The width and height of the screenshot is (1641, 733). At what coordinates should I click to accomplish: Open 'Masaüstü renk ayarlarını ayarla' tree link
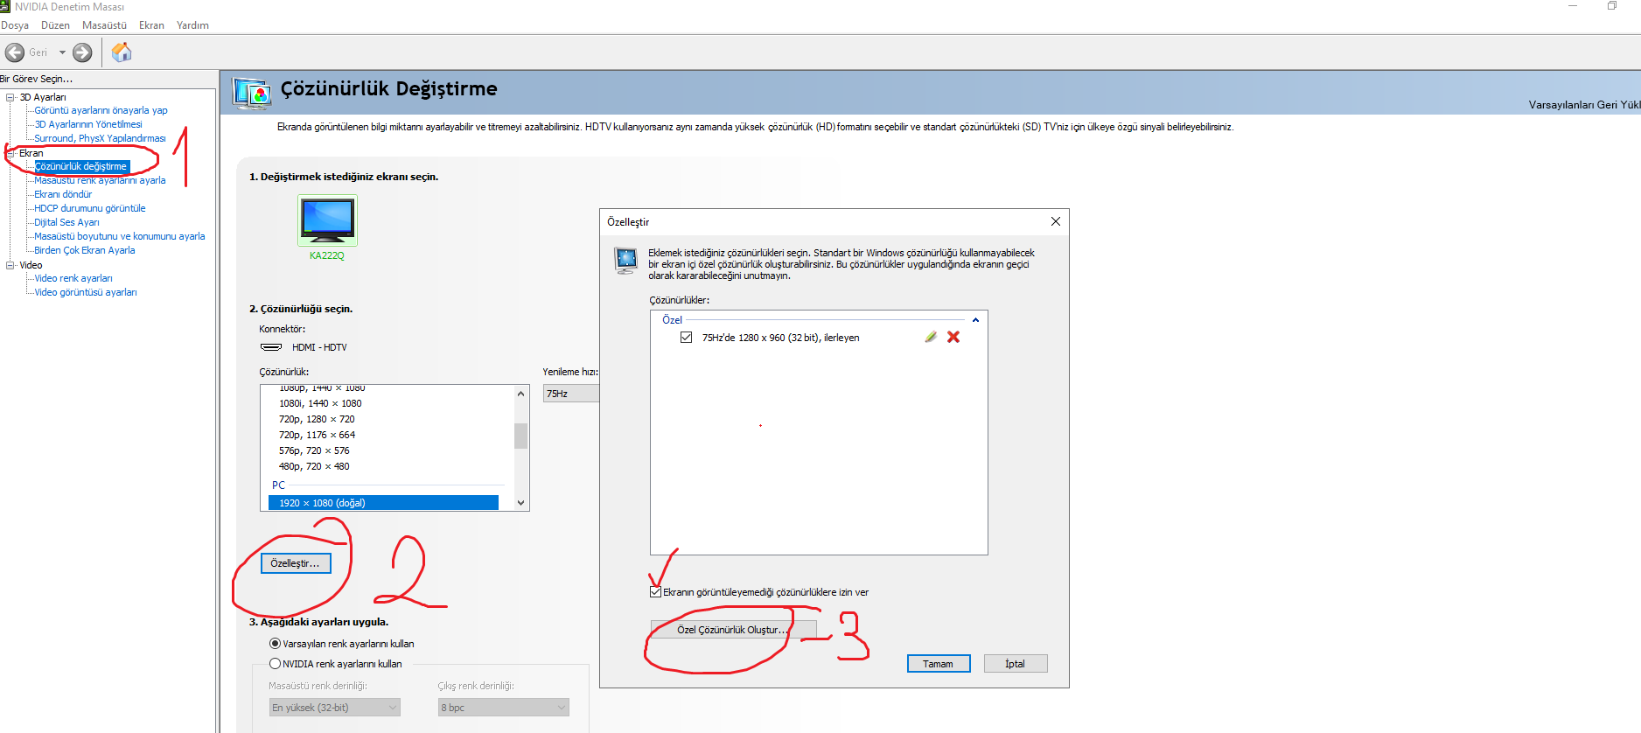[100, 180]
